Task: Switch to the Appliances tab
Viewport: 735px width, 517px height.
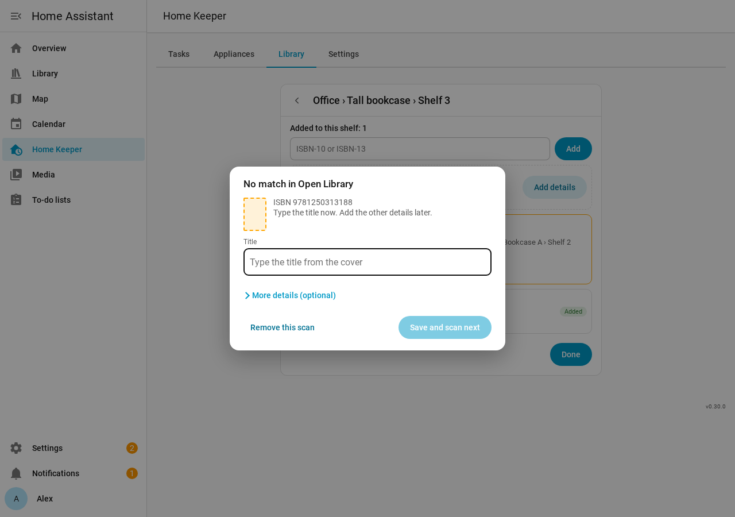Action: [234, 54]
